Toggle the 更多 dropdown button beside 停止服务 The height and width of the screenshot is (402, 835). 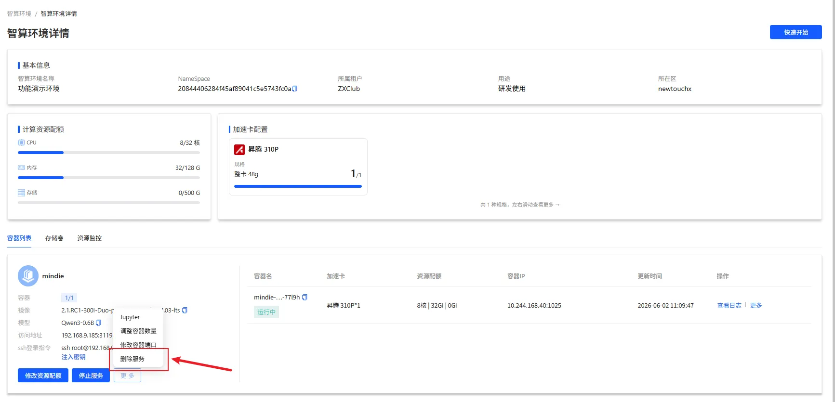point(127,376)
